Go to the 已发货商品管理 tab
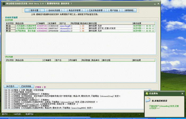186x119 pixels. 96,10
